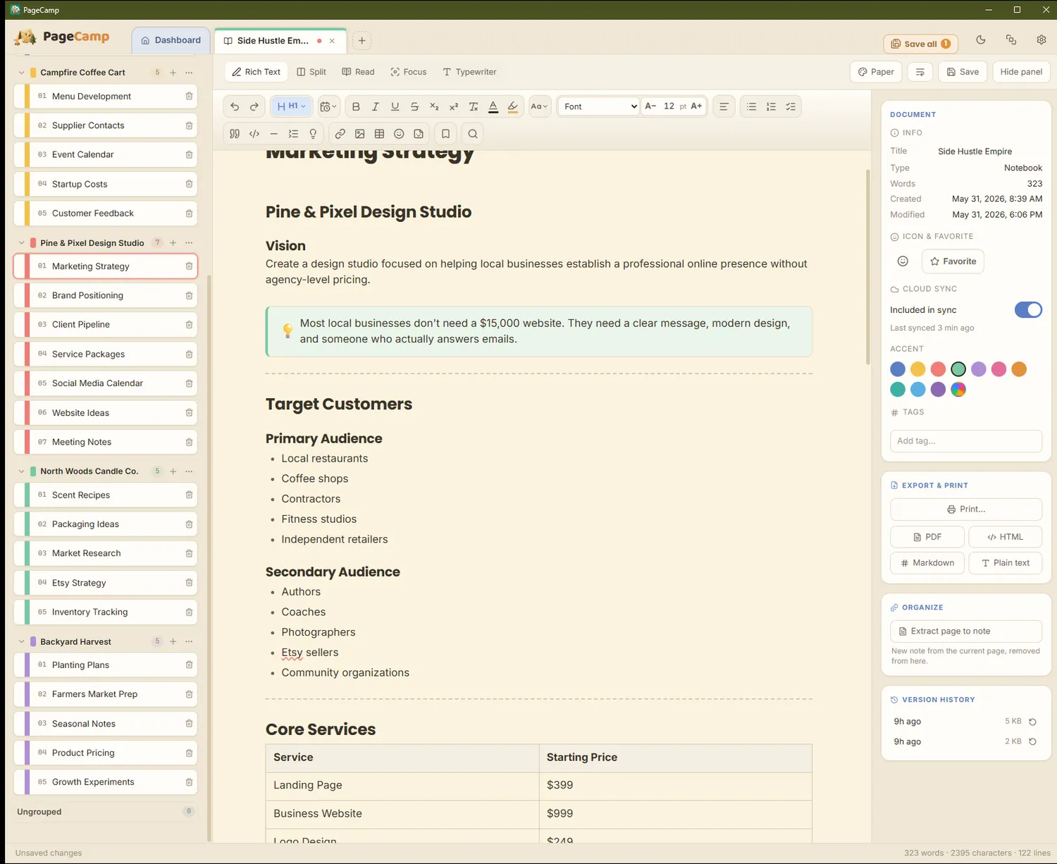Toggle bold formatting
Screen dimensions: 1057x864
click(356, 106)
